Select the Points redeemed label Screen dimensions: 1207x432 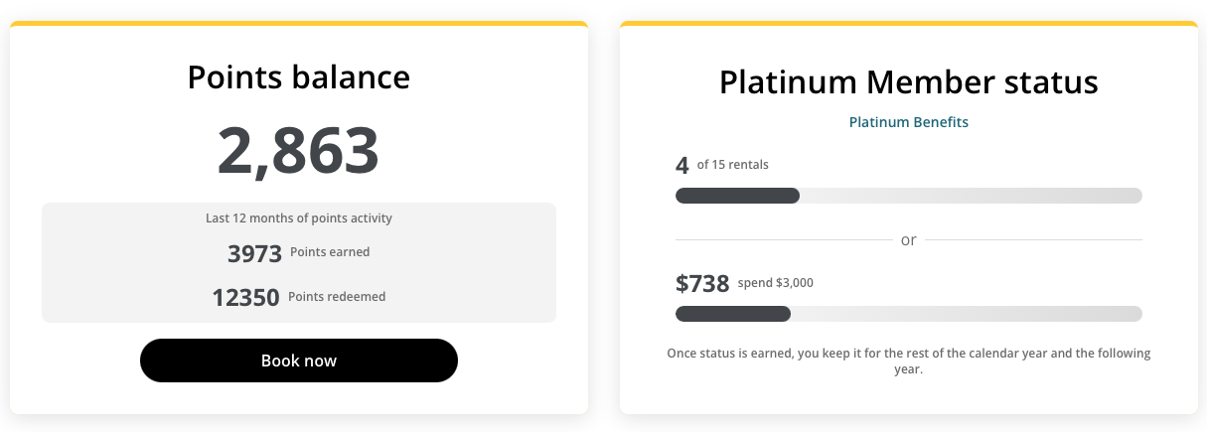tap(337, 296)
